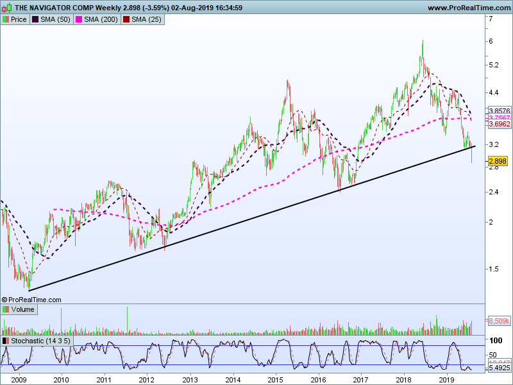Image resolution: width=513 pixels, height=385 pixels.
Task: Open the Volume panel label
Action: [x=22, y=309]
